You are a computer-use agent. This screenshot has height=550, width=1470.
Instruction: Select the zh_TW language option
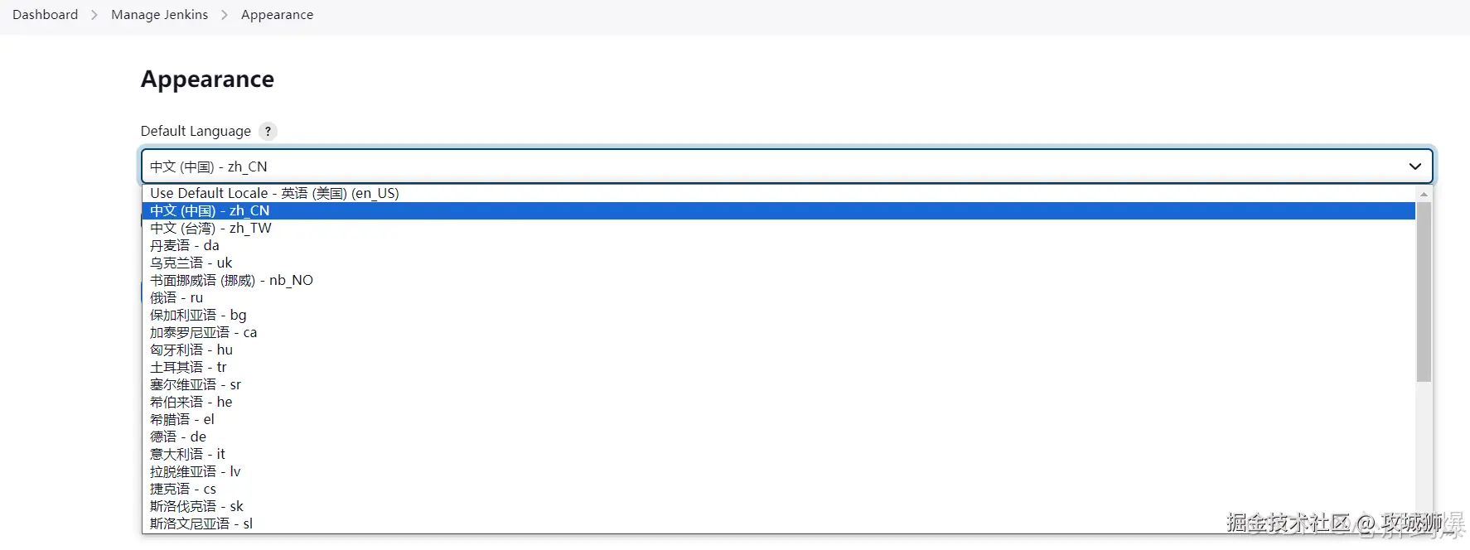coord(210,228)
